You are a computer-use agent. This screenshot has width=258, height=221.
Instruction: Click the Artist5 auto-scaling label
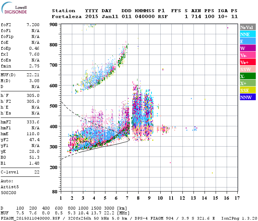(10, 187)
